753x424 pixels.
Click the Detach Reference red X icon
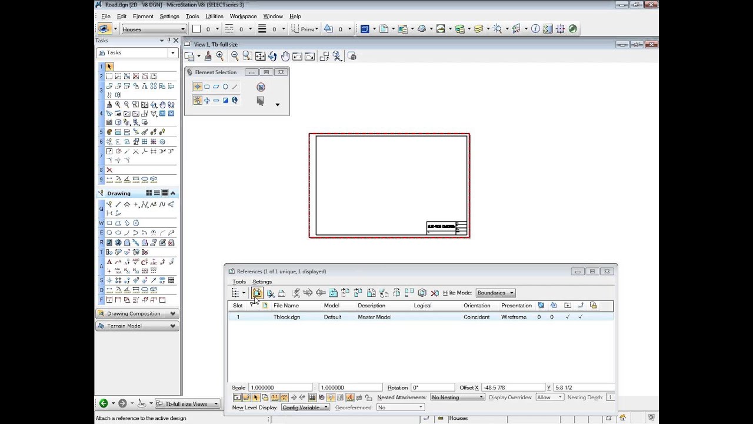coord(435,293)
